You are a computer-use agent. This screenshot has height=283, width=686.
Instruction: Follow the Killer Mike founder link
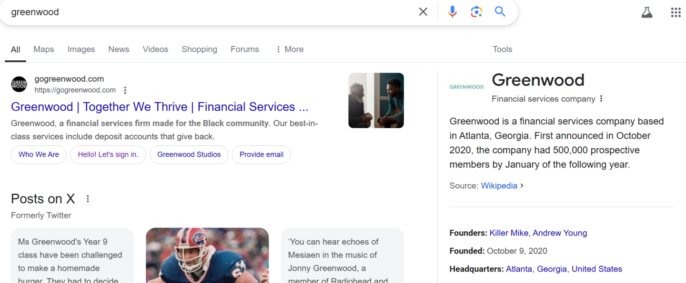(509, 233)
